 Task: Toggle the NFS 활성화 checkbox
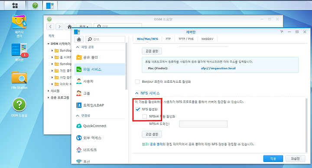pyautogui.click(x=137, y=110)
